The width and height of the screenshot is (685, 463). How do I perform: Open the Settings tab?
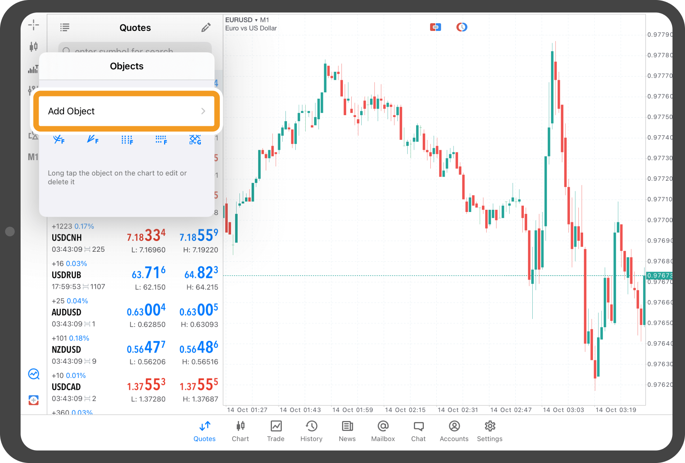click(490, 431)
